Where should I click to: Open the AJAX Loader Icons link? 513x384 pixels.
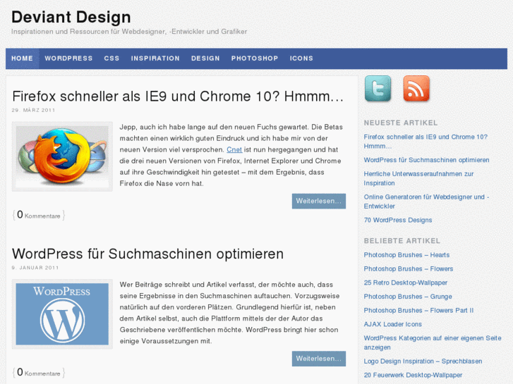pyautogui.click(x=393, y=324)
